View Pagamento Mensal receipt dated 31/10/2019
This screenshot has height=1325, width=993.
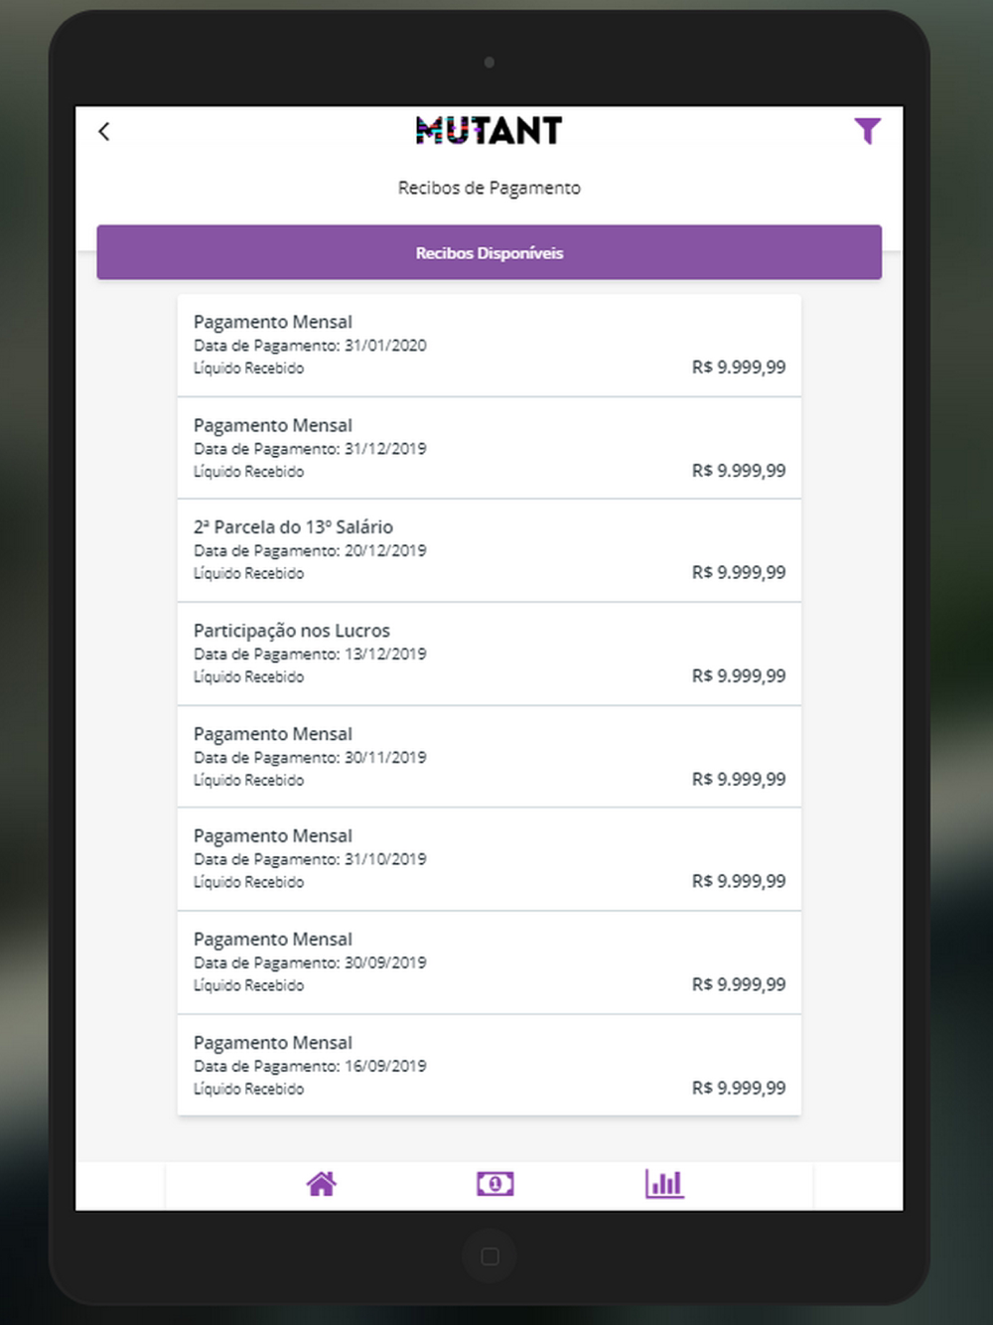489,859
